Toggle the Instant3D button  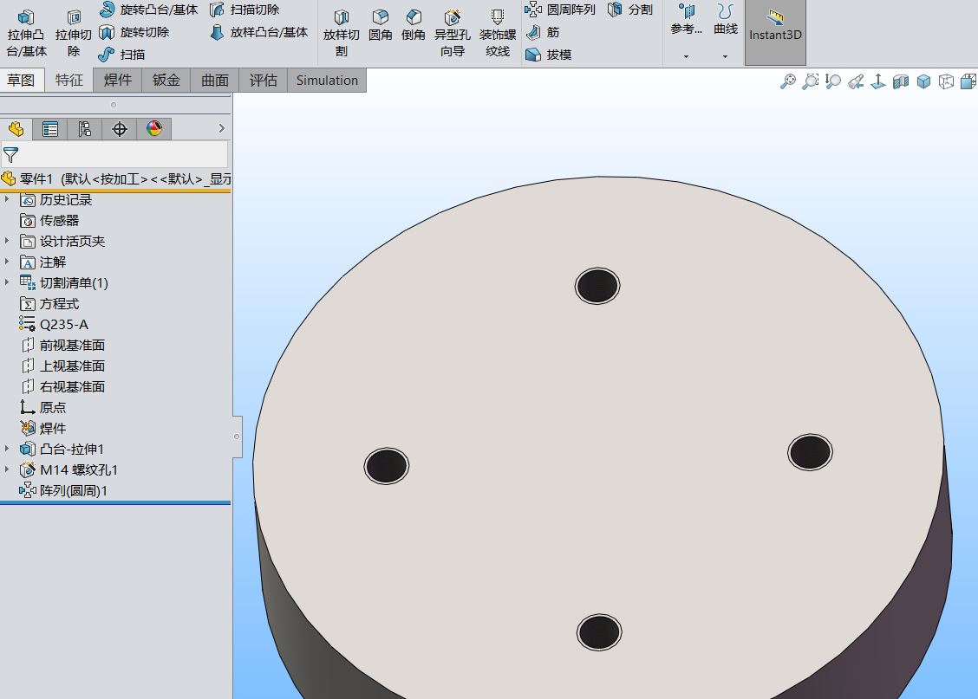775,27
